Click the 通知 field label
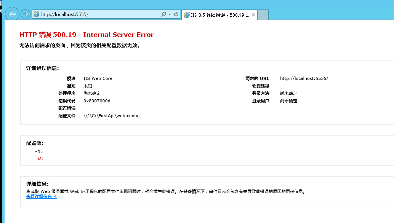 point(71,86)
